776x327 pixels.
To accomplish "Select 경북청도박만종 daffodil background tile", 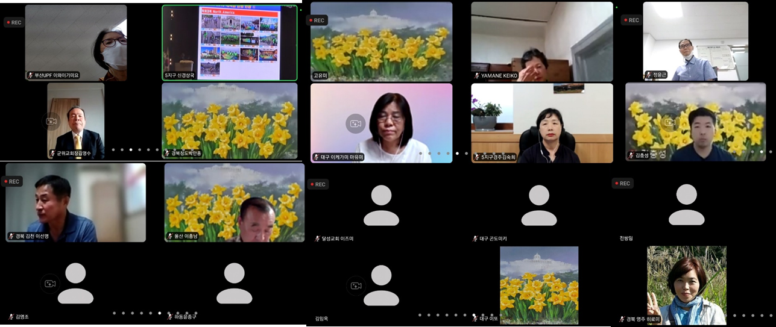I will pos(230,121).
